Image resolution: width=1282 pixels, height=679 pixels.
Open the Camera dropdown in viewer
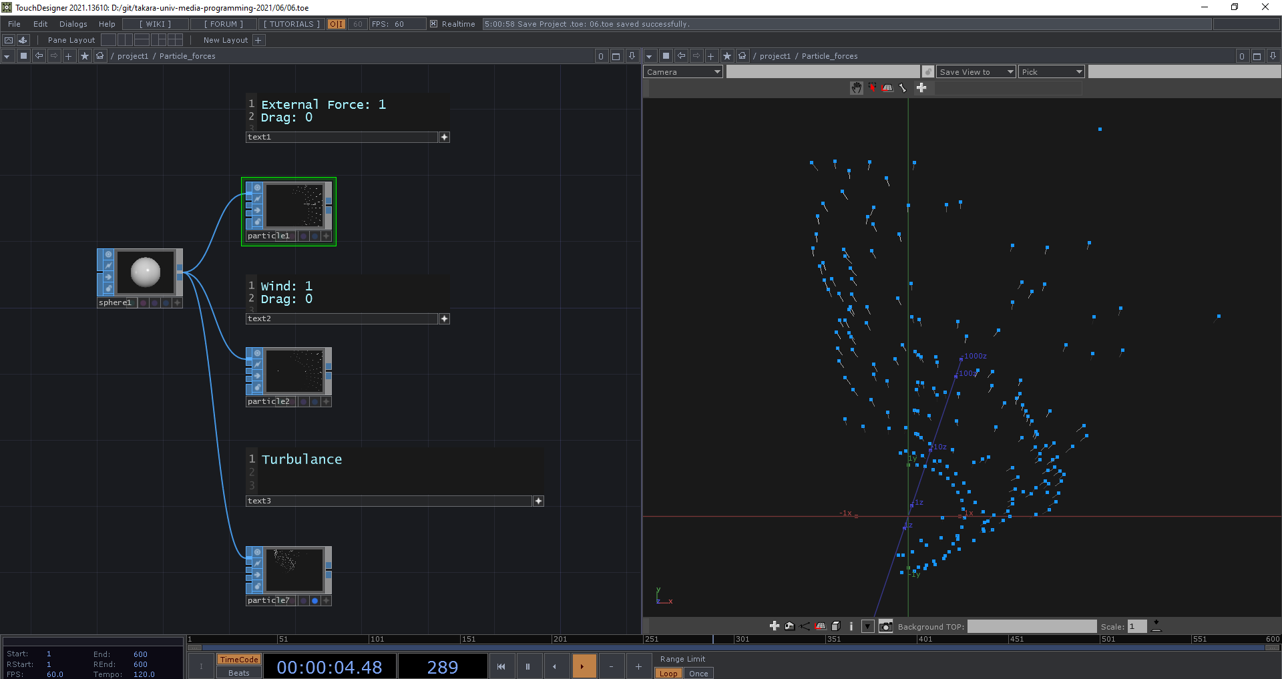pos(682,72)
